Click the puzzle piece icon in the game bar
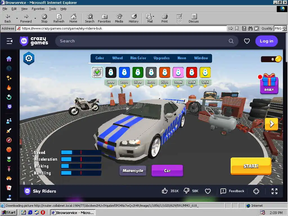Image resolution: width=288 pixels, height=216 pixels. tap(256, 191)
